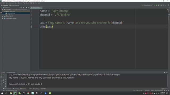Click the locate current file target icon
This screenshot has width=170, height=95.
point(21,8)
